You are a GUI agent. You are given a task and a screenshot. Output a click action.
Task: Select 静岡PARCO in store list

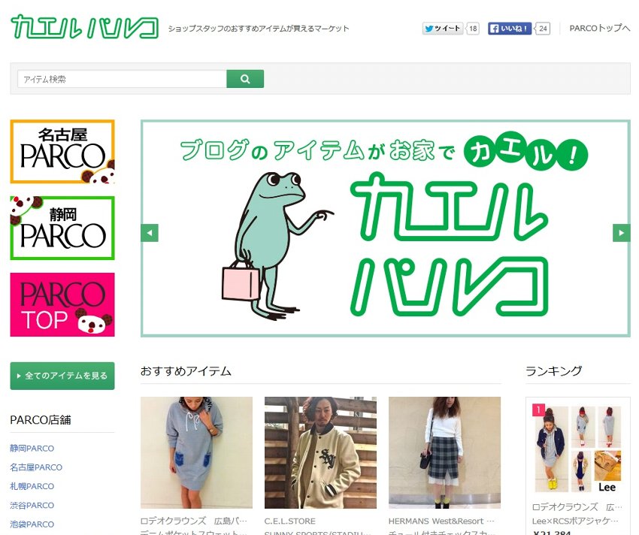click(32, 448)
